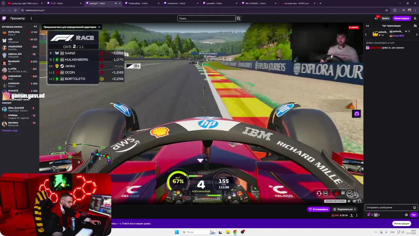Open the Twitch home logo
419x236 pixels.
pos(4,18)
